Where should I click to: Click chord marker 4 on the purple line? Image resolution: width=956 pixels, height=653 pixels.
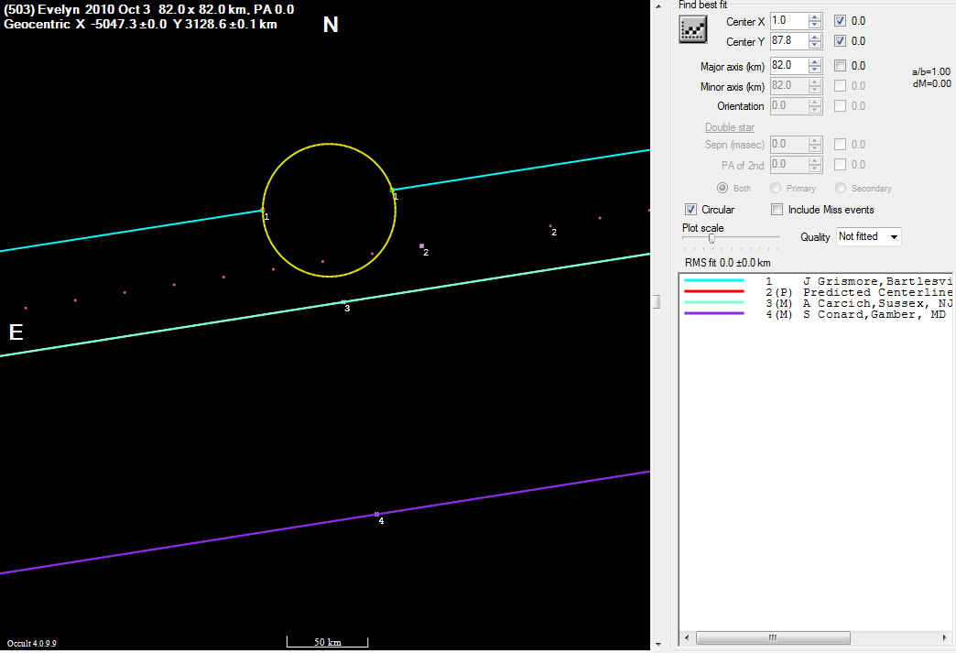click(x=376, y=514)
